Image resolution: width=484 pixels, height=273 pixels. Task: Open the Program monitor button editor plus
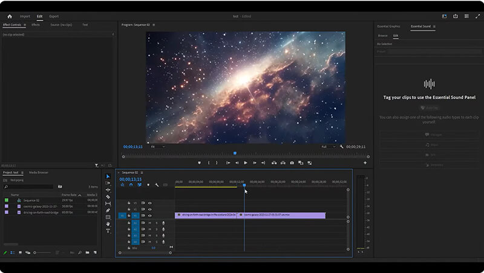[365, 162]
